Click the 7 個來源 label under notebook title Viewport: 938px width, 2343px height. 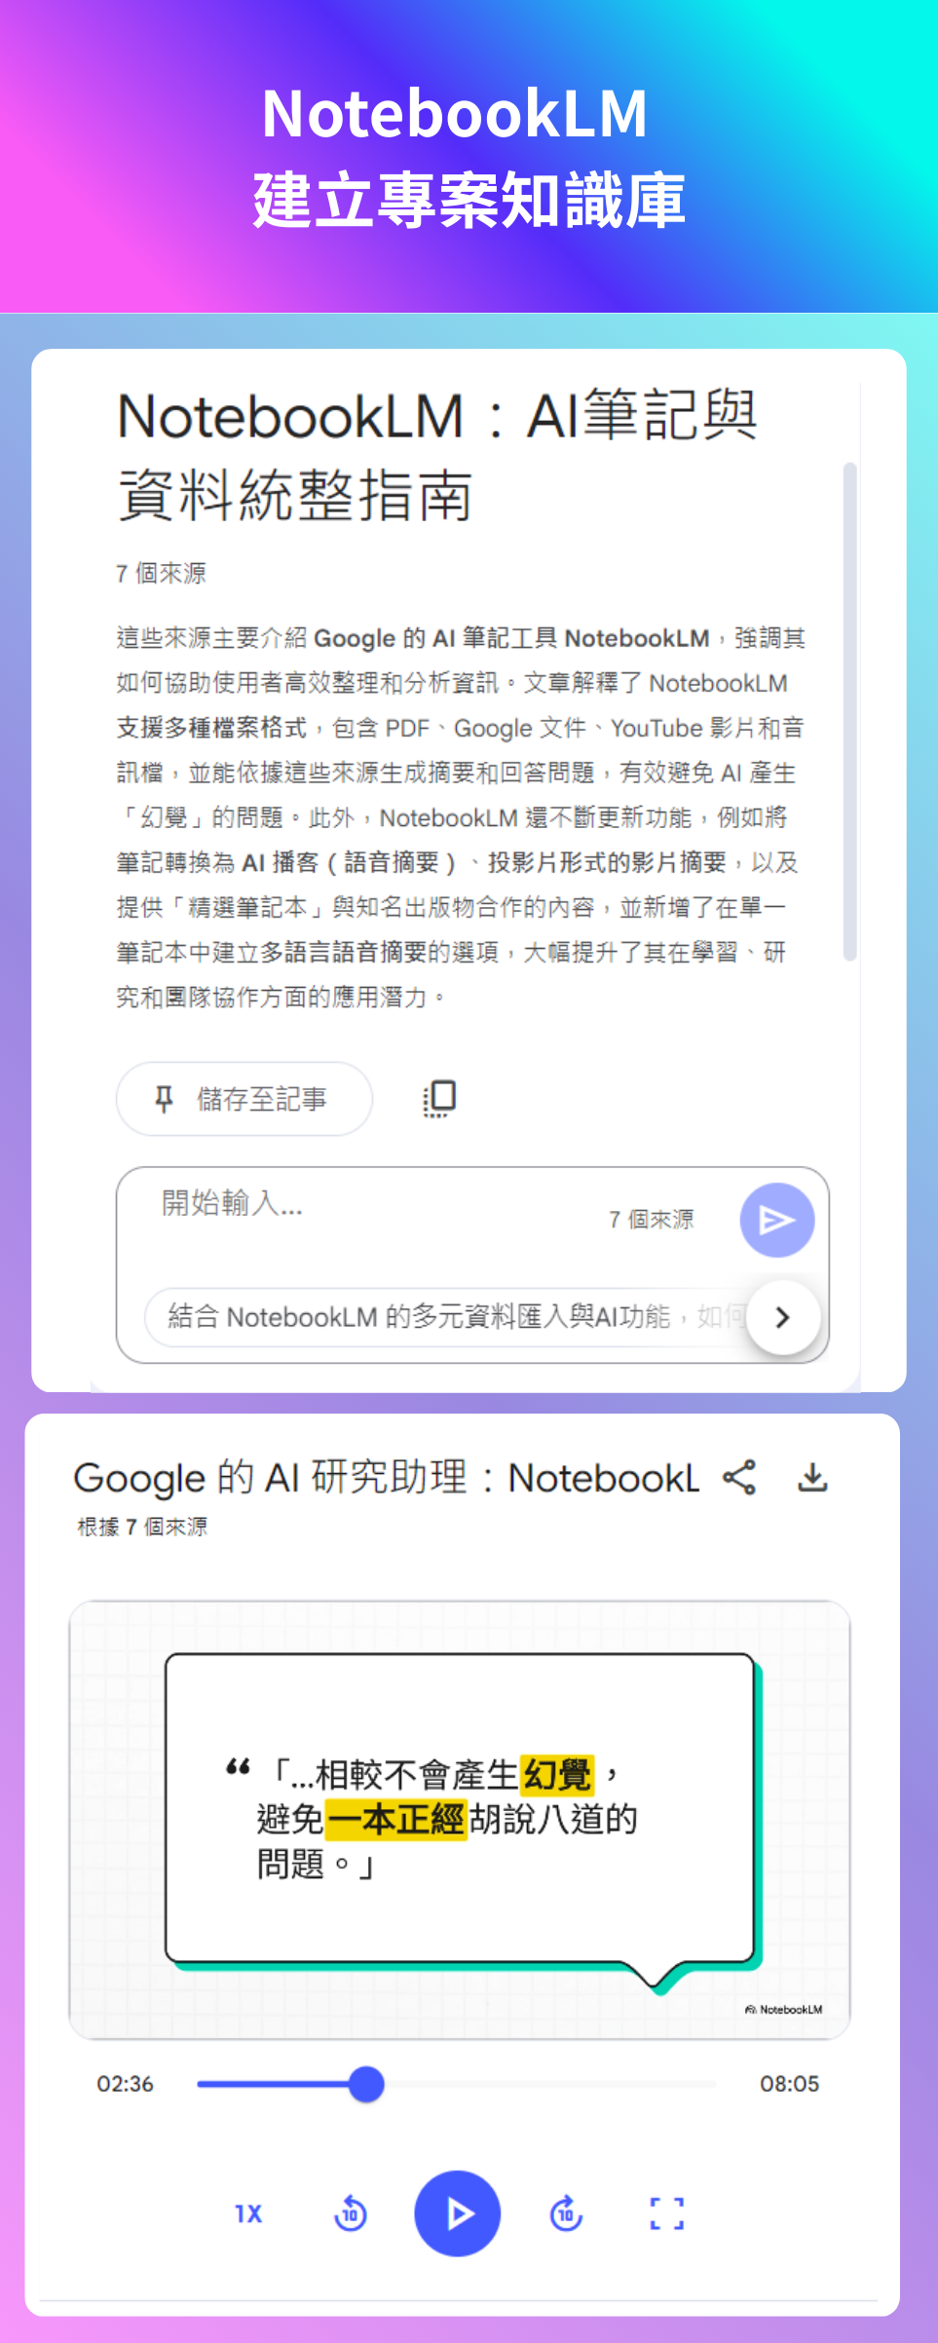click(x=161, y=573)
